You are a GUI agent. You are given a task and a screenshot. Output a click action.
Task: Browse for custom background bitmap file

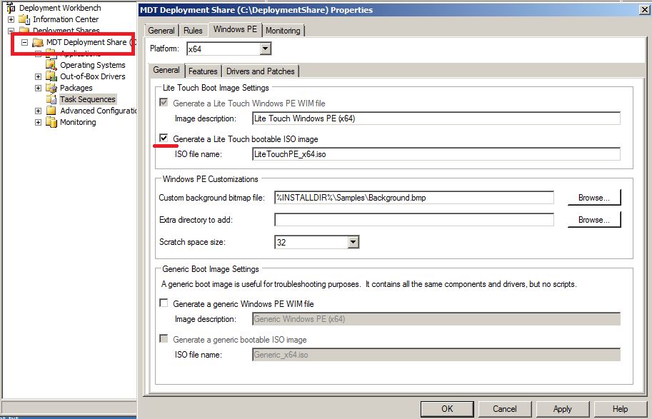pos(594,198)
